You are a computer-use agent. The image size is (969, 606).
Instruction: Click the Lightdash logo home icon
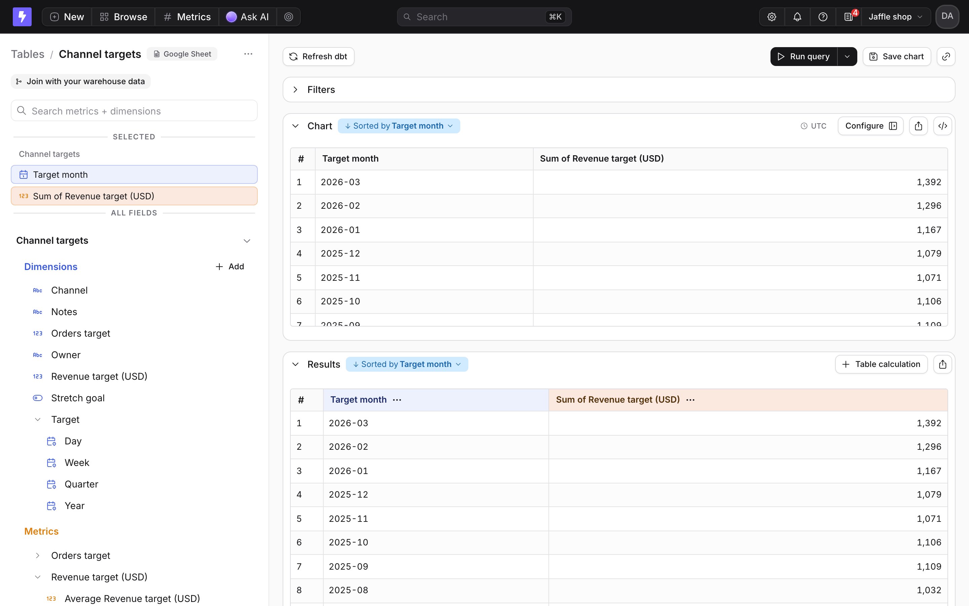point(22,17)
